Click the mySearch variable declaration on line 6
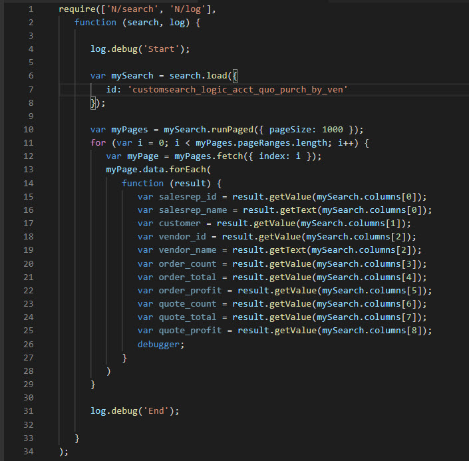 click(x=132, y=76)
